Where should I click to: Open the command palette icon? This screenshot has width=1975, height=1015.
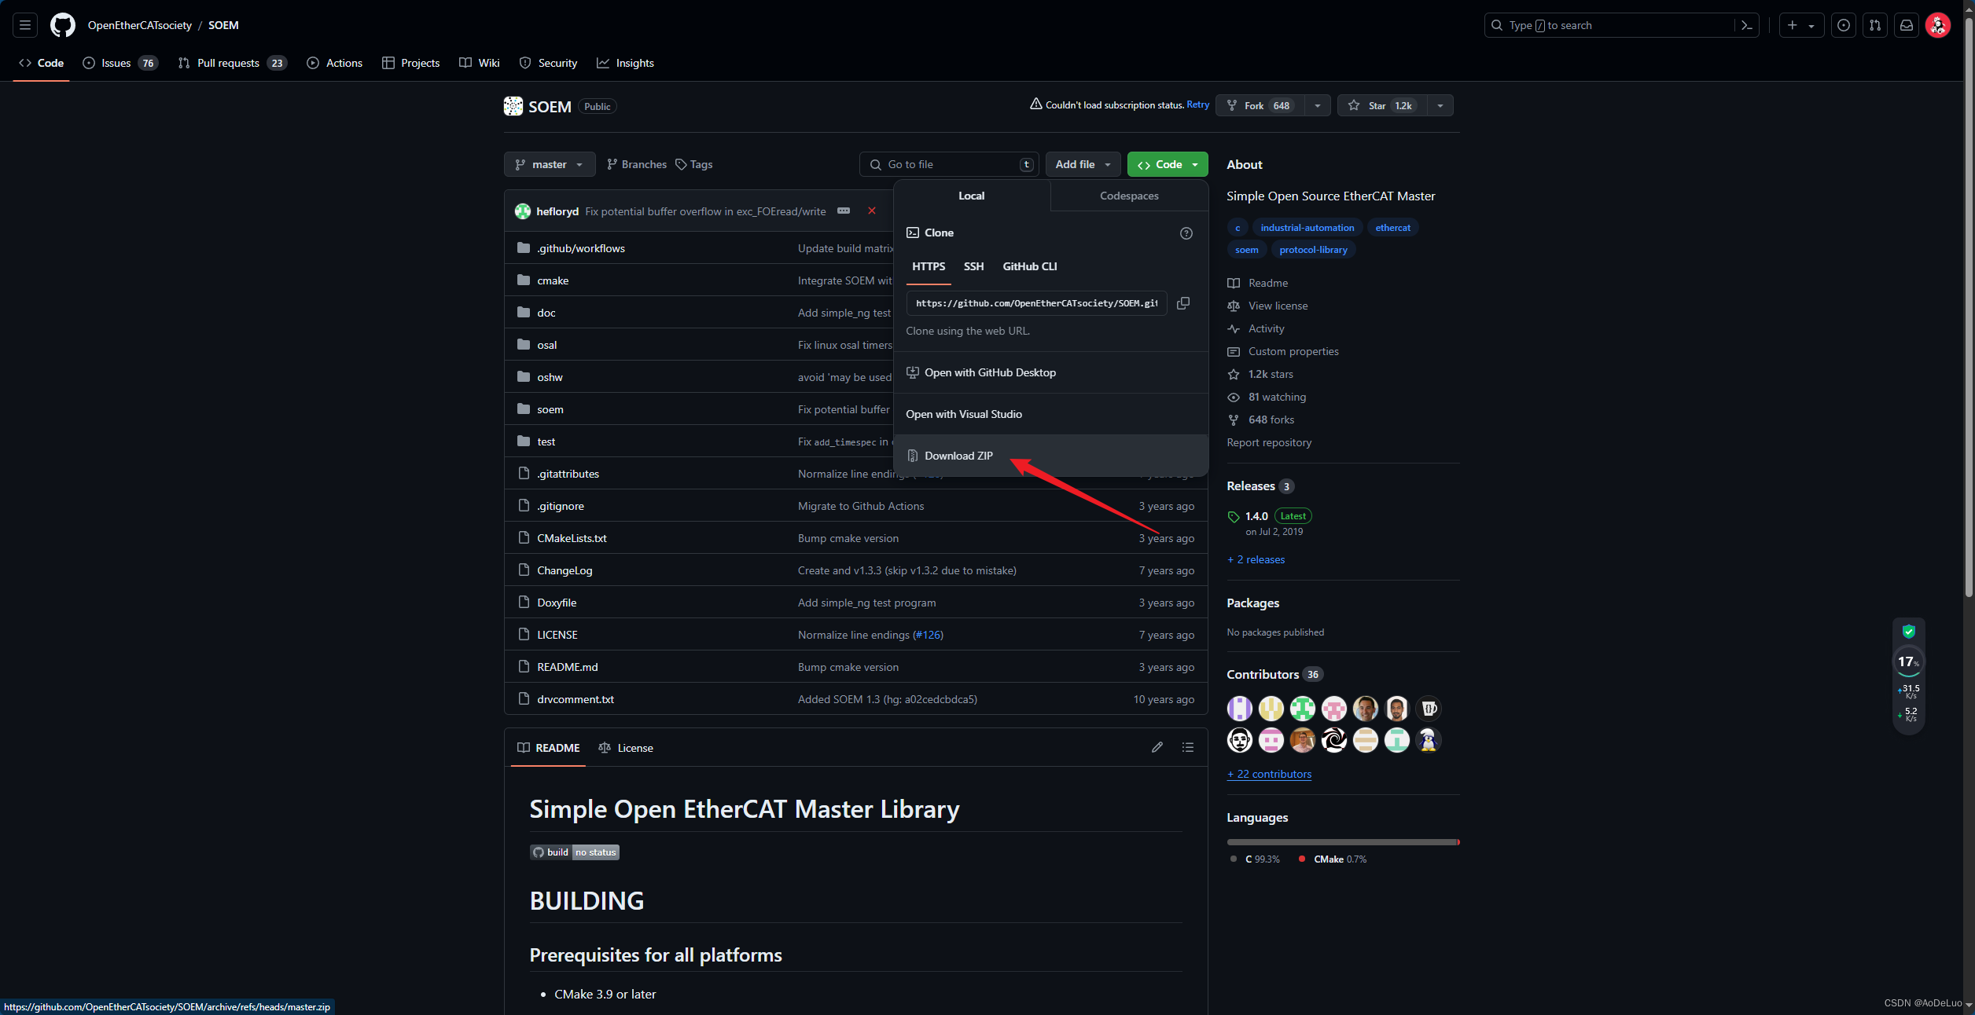coord(1747,25)
